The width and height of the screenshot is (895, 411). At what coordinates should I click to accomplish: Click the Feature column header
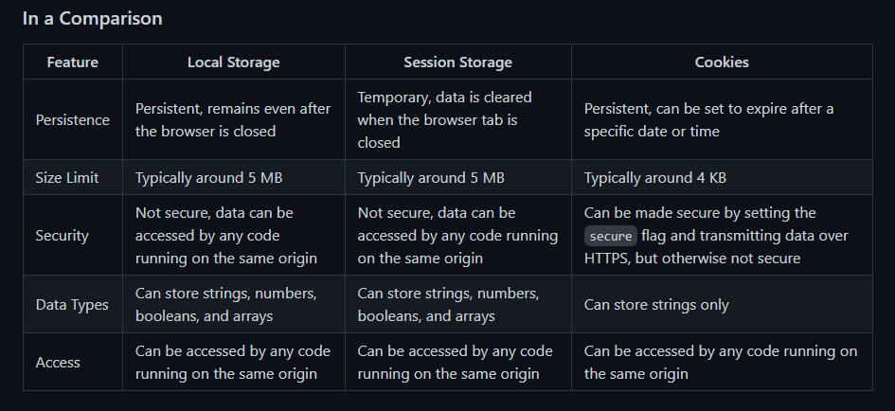point(72,63)
